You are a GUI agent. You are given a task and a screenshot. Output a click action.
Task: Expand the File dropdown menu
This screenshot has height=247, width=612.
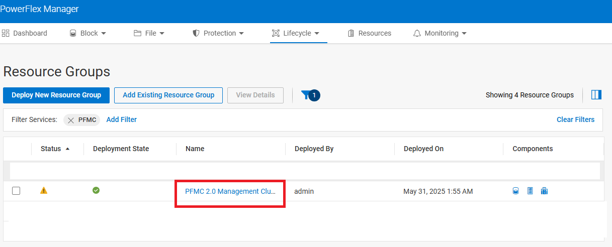pyautogui.click(x=149, y=33)
